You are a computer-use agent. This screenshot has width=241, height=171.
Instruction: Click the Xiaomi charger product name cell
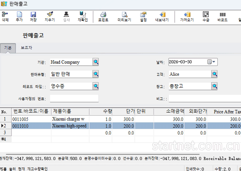tap(70, 119)
